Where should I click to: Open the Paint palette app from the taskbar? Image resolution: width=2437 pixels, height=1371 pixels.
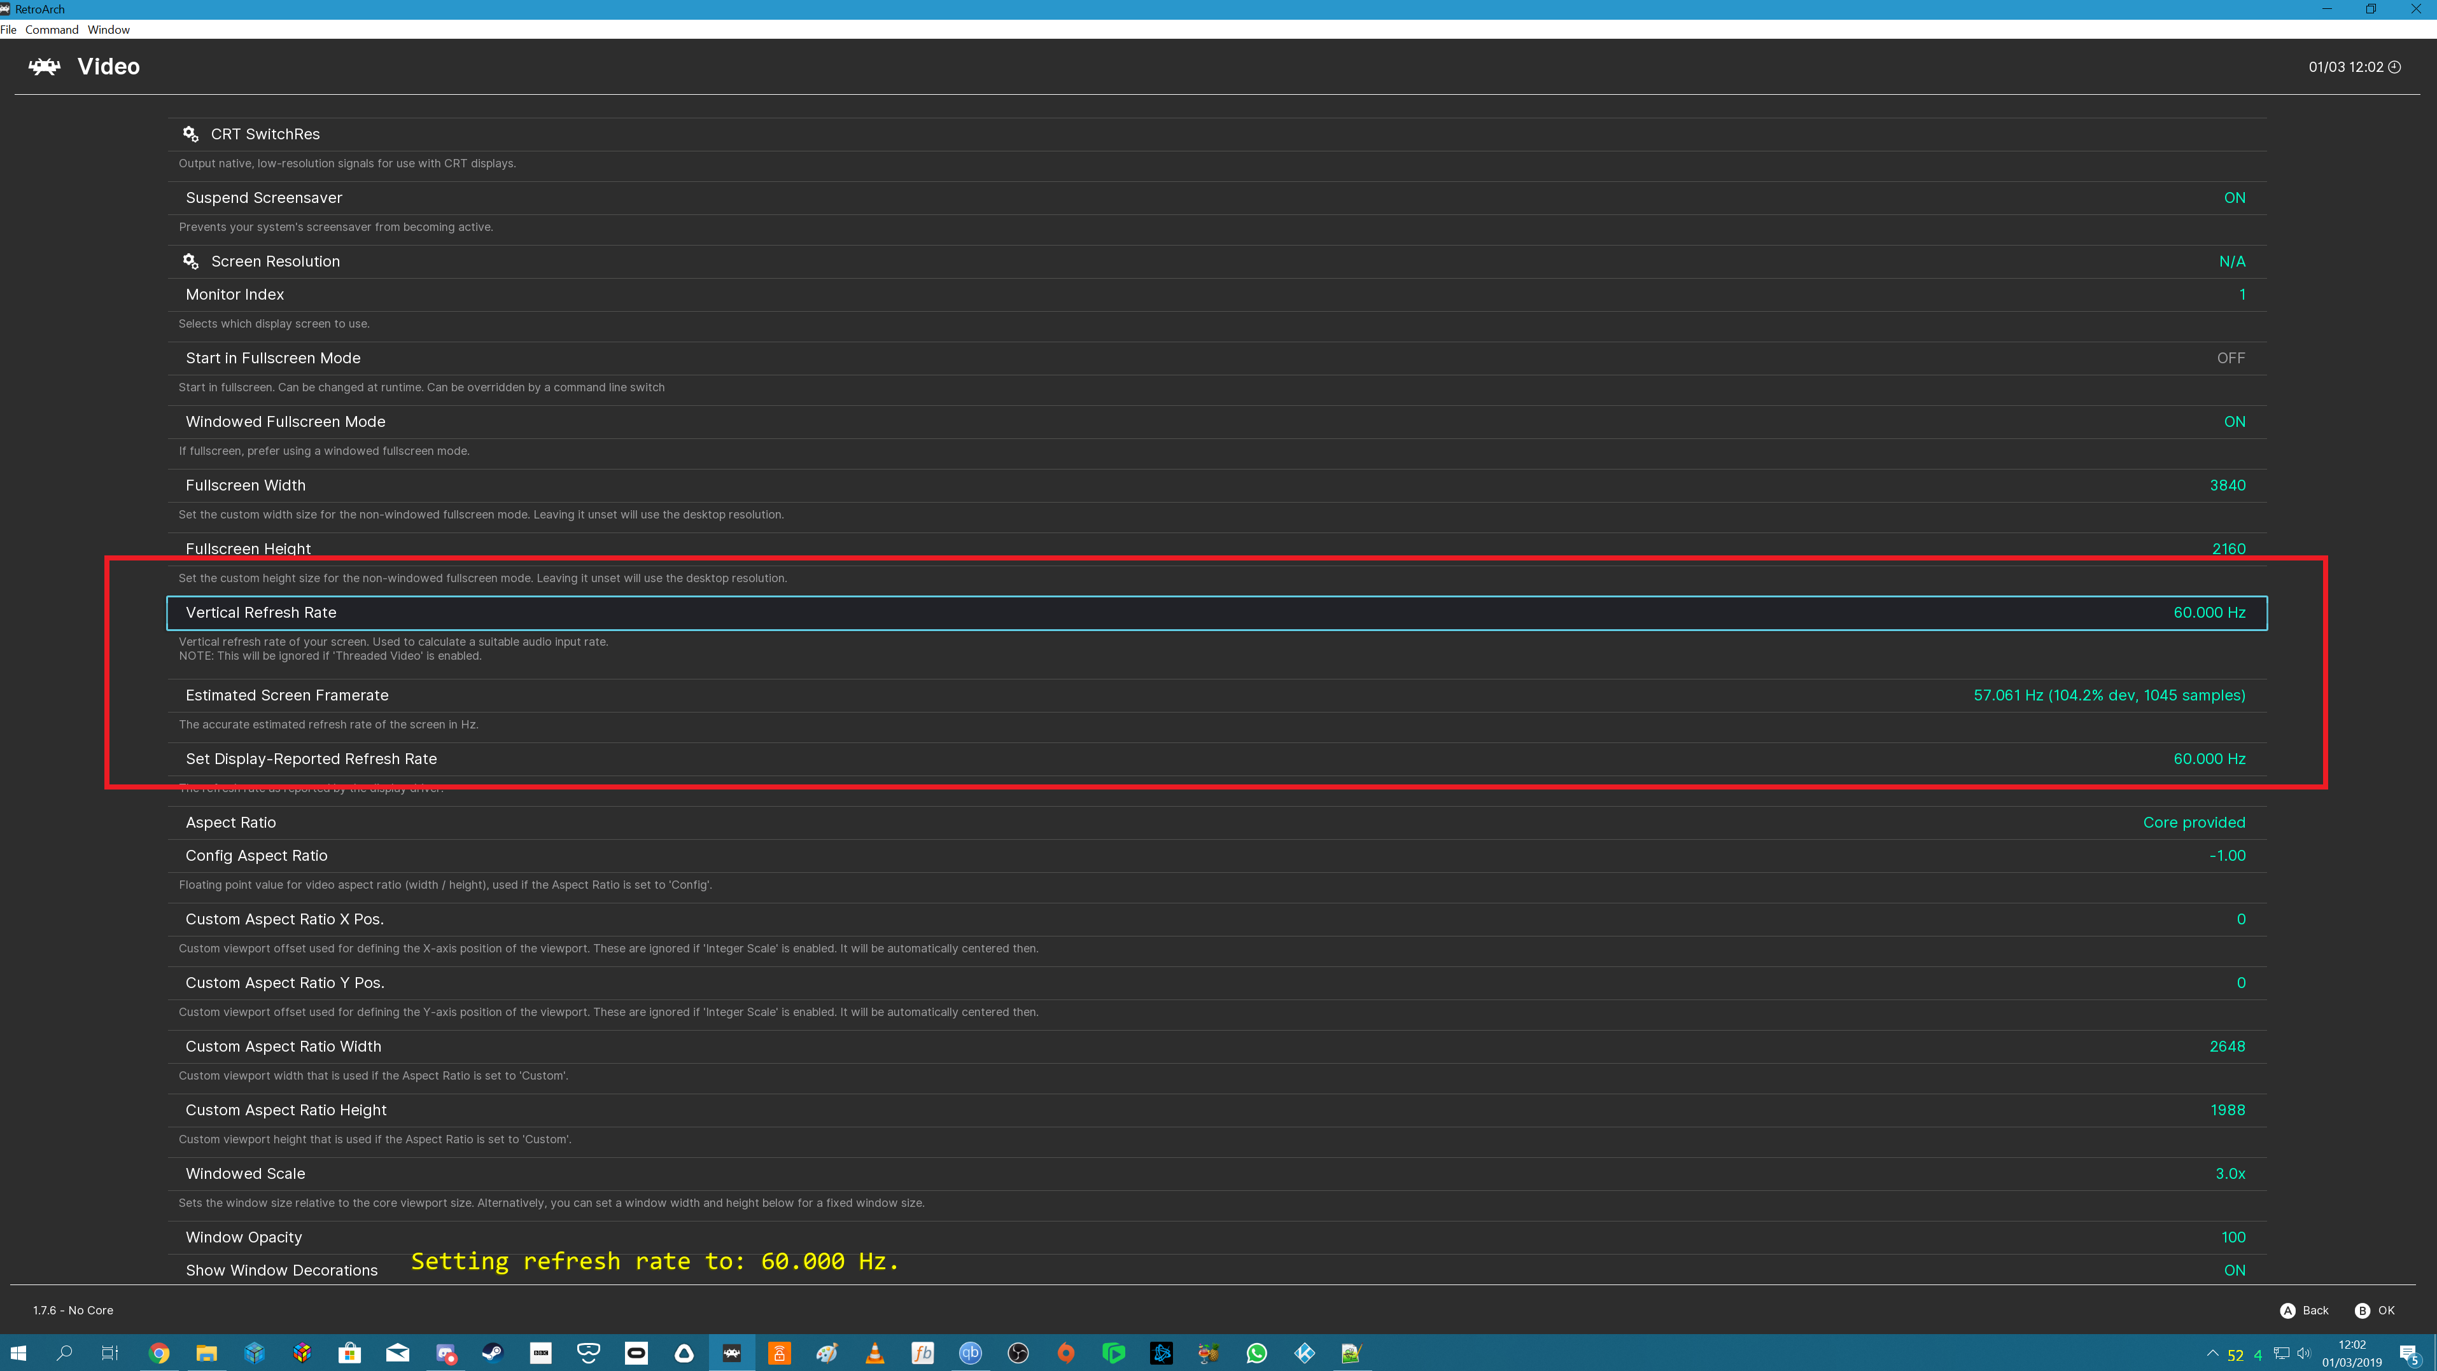click(827, 1353)
